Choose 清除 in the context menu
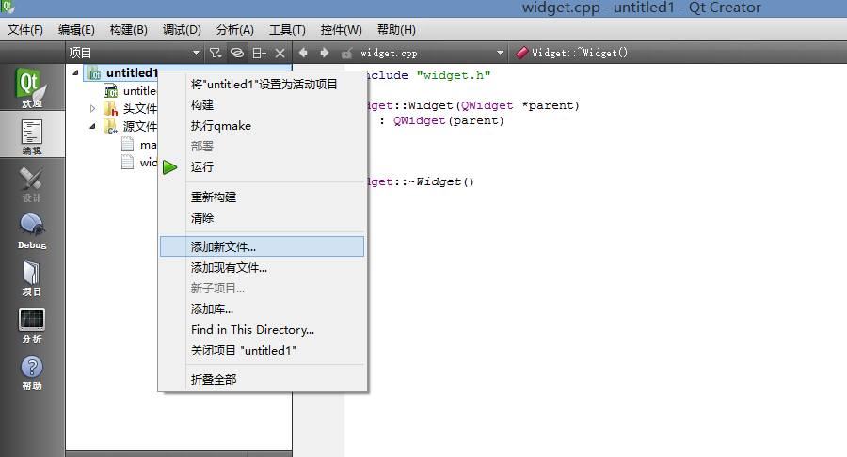Viewport: 847px width, 457px height. 262,218
